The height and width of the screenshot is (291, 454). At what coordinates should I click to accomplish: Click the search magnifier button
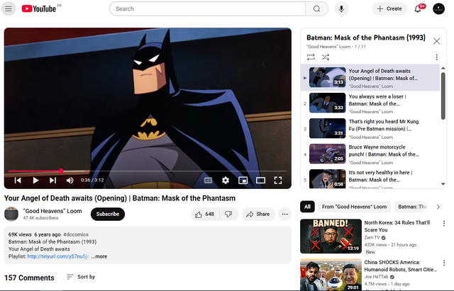pos(316,8)
